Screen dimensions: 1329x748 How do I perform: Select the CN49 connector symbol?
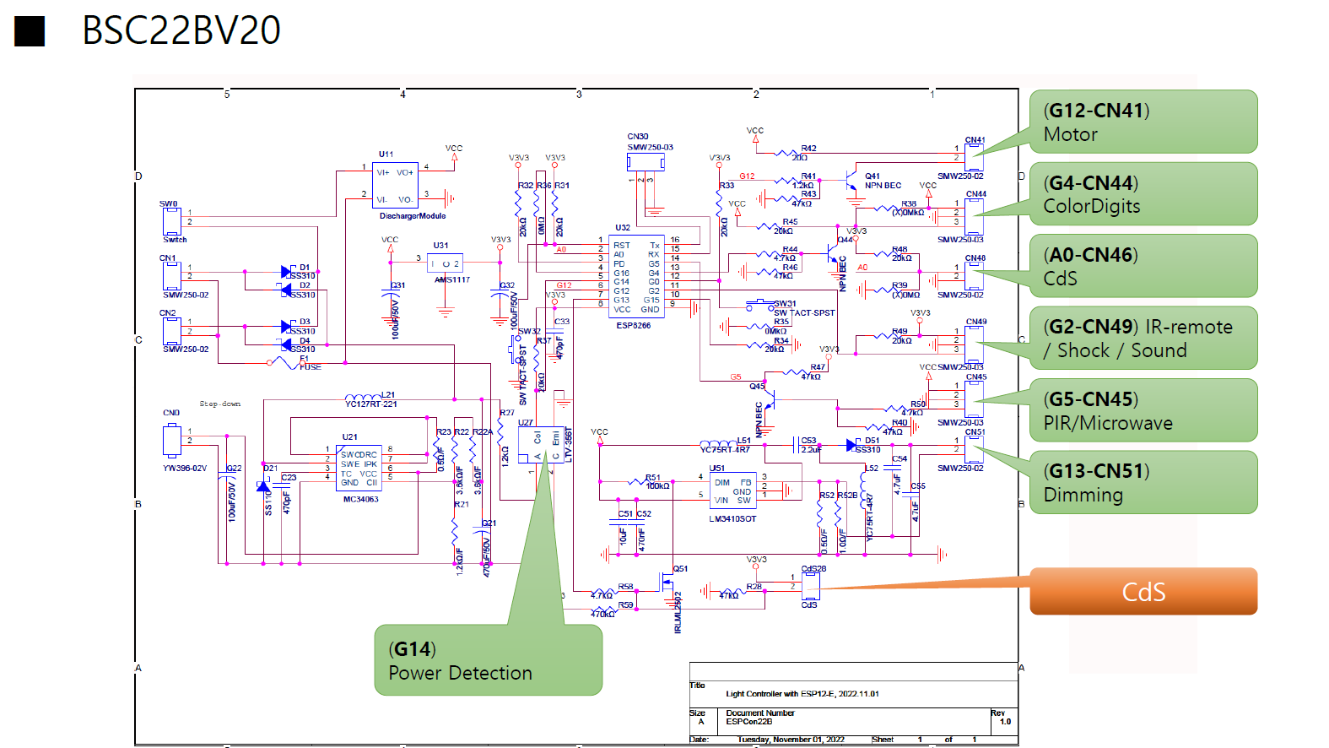(973, 344)
